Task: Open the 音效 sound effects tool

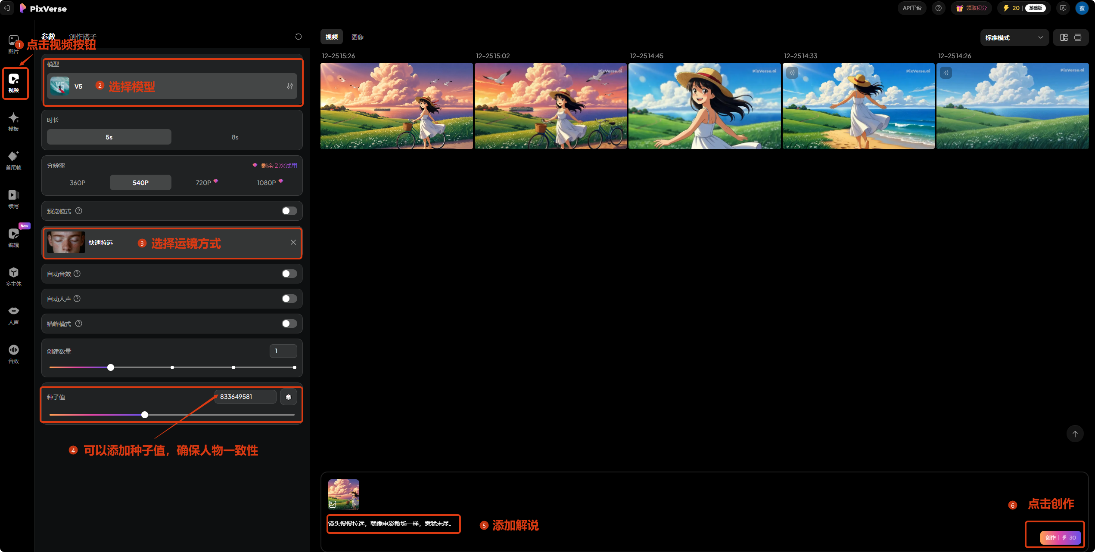Action: click(13, 353)
